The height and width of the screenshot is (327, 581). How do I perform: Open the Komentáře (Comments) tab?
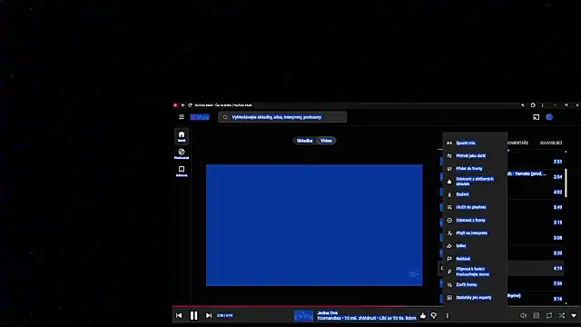click(x=517, y=143)
